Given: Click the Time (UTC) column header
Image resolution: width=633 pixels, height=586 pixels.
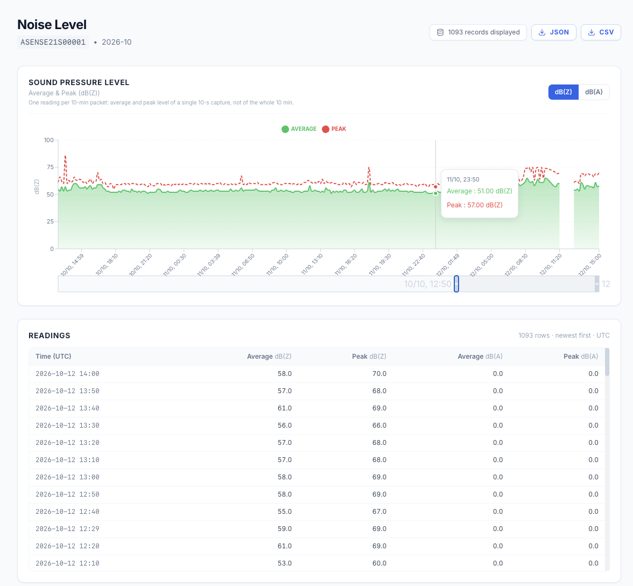Looking at the screenshot, I should [x=53, y=356].
